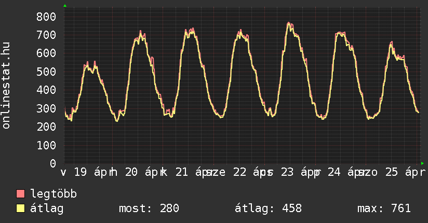
Task: Click the 'most: 280' statistic
Action: click(x=149, y=208)
